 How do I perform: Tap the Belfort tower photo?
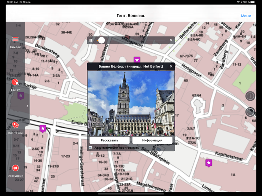(131, 103)
